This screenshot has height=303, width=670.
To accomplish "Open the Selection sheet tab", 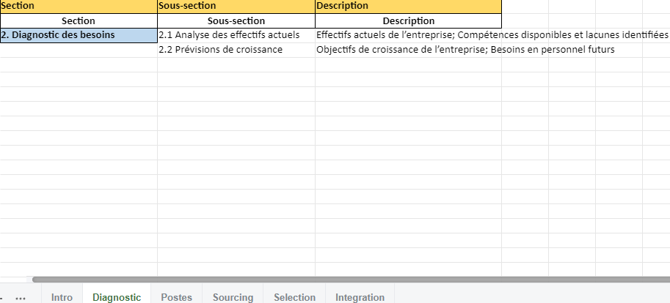I will [x=294, y=297].
